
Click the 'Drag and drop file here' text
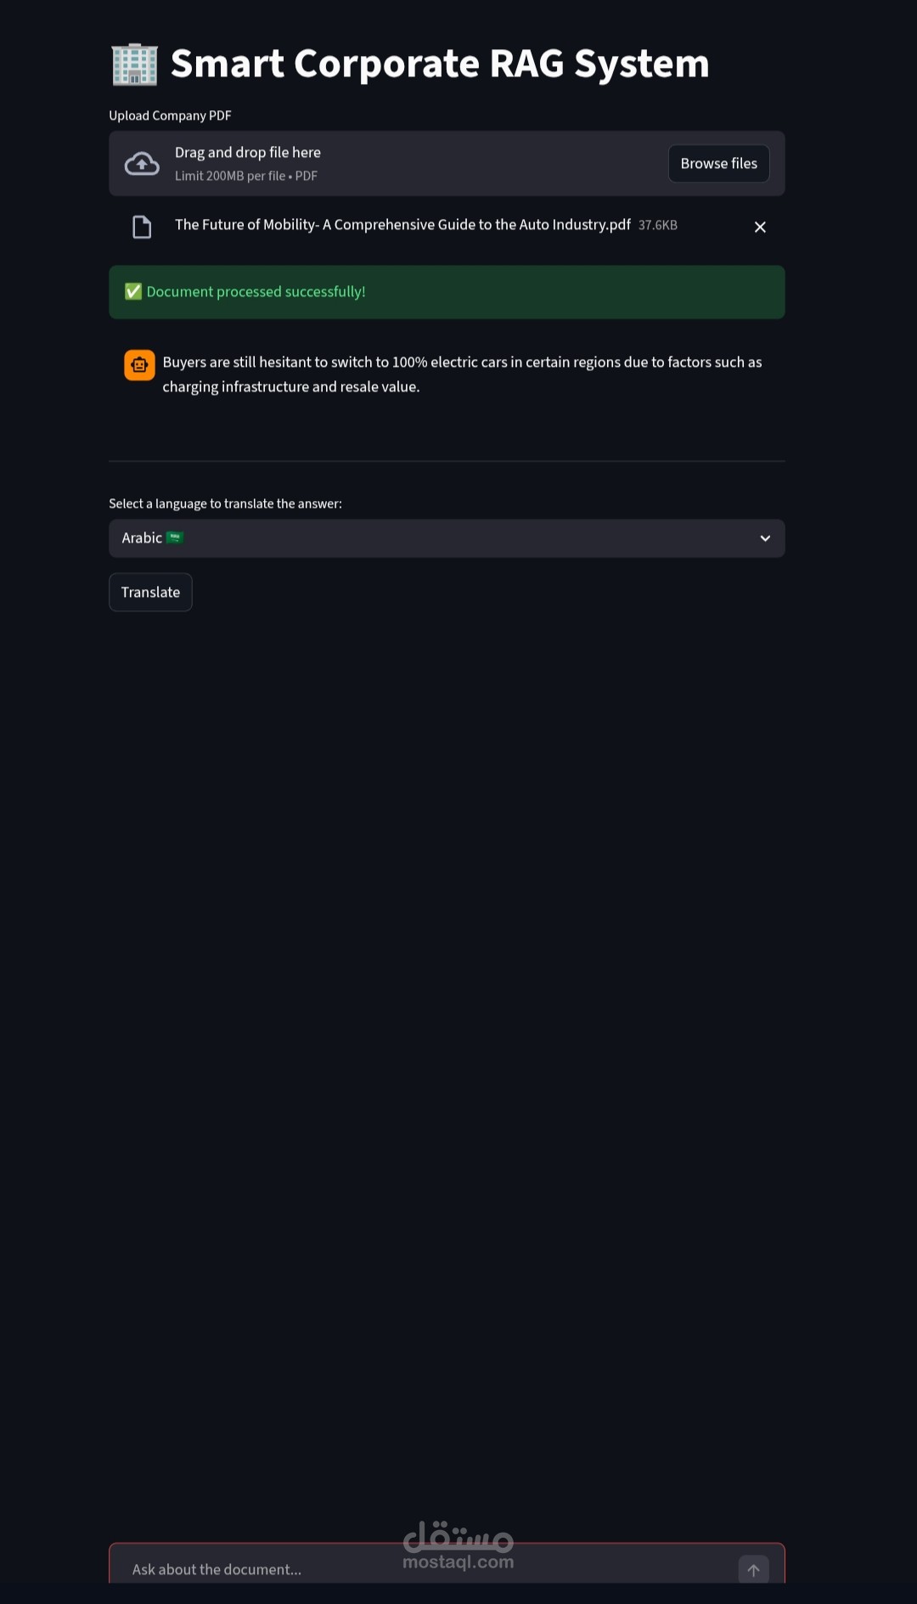(x=248, y=153)
